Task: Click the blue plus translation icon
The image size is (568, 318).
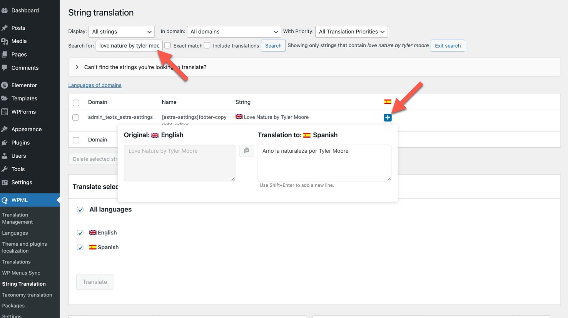Action: tap(388, 118)
